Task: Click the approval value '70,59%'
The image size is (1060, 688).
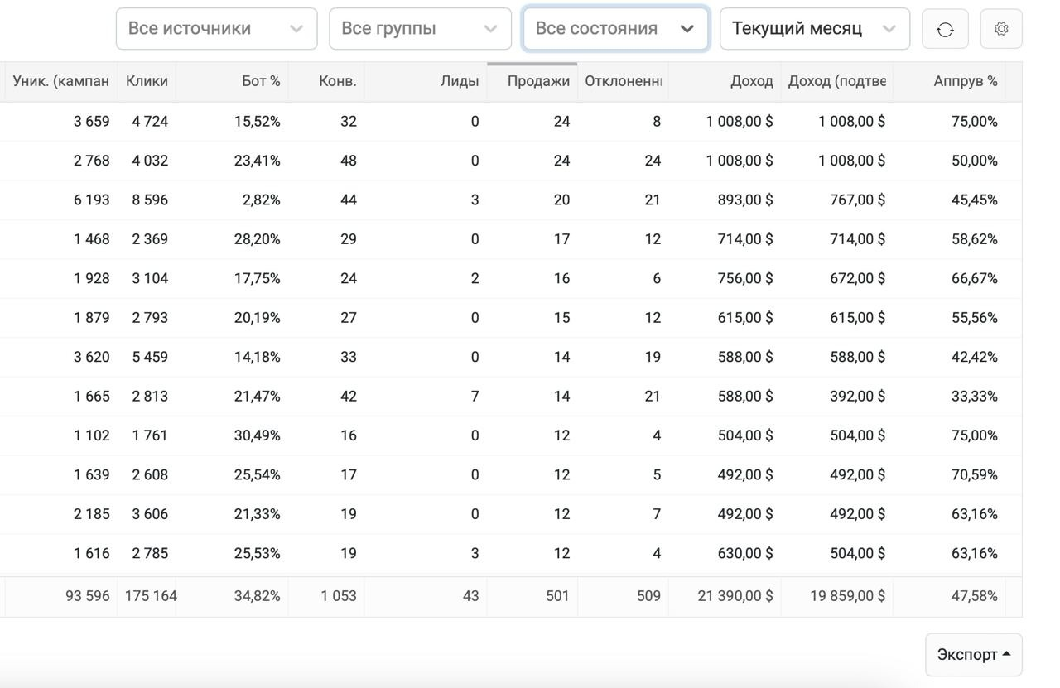Action: 975,475
